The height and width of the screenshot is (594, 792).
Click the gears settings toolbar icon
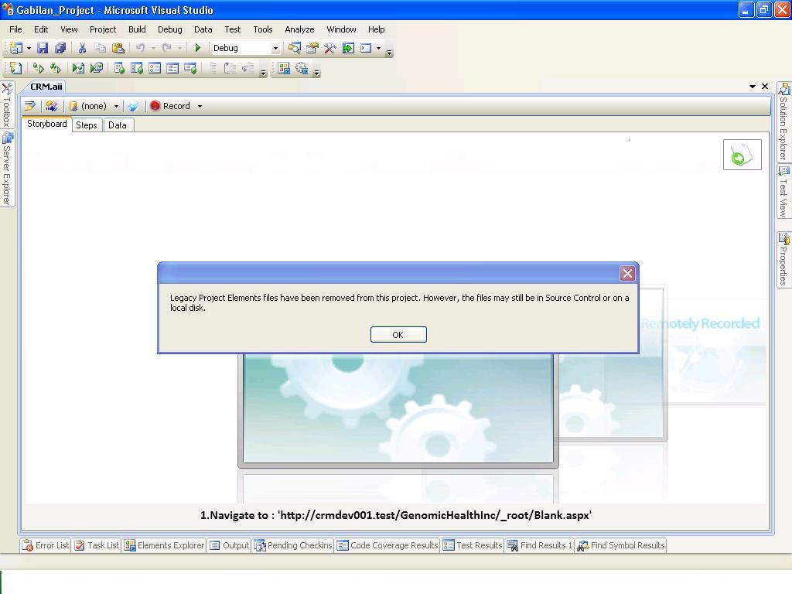(x=302, y=68)
